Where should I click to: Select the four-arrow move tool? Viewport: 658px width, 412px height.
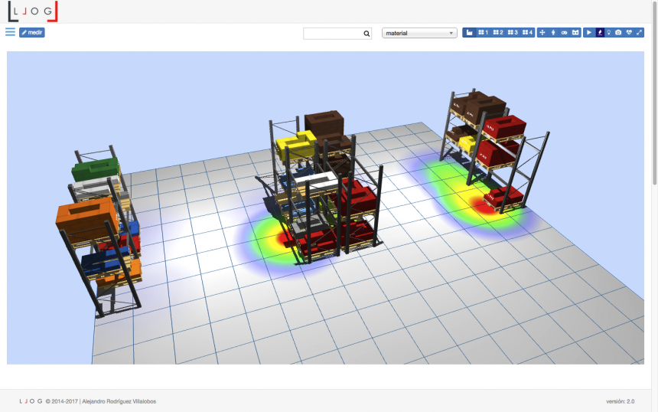click(542, 33)
